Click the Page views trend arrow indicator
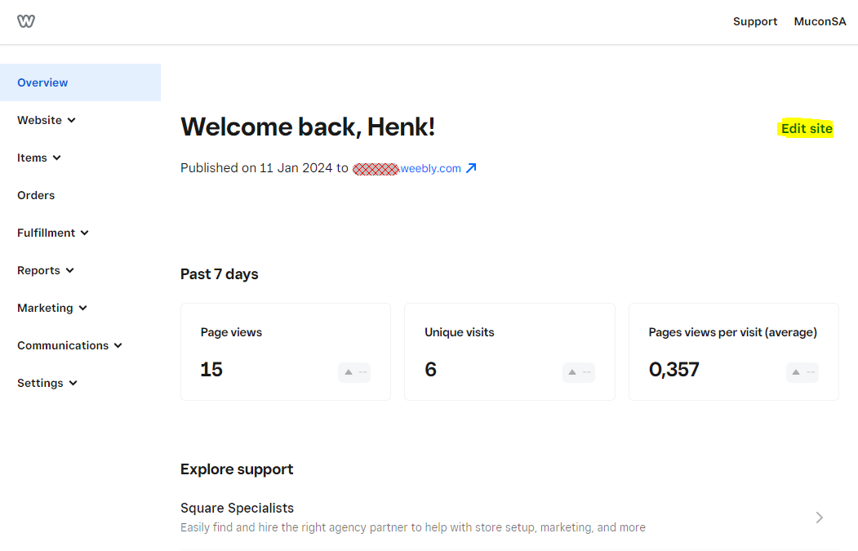Screen dimensions: 858x551 [354, 372]
